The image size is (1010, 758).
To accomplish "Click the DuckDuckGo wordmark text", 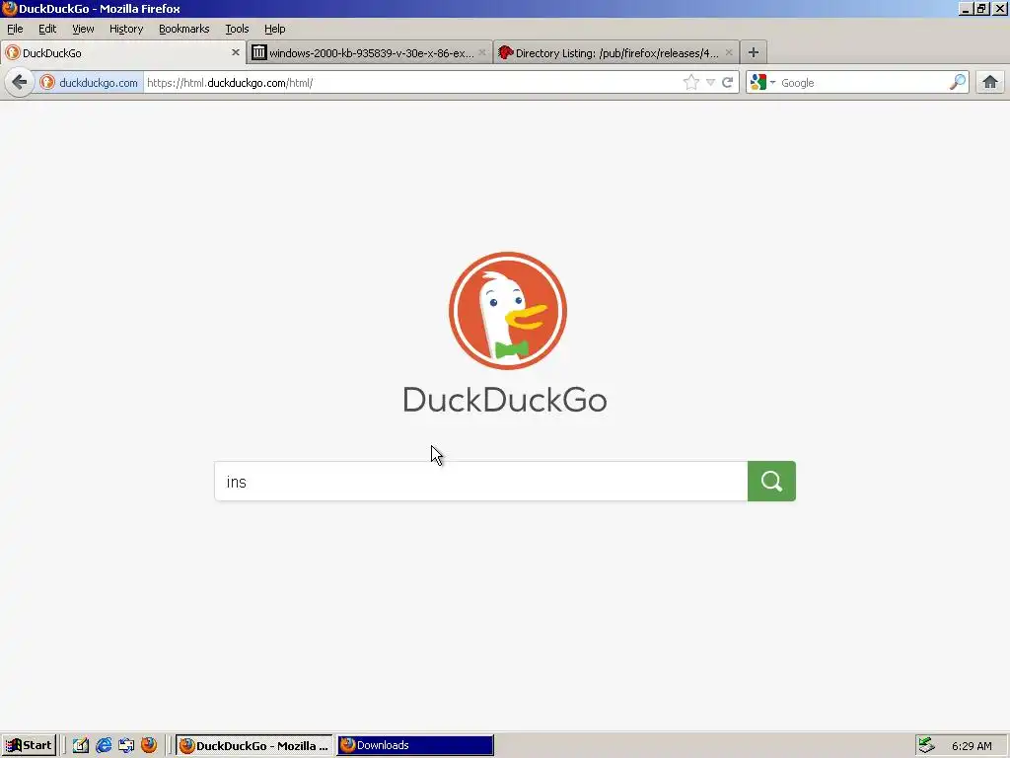I will coord(505,400).
